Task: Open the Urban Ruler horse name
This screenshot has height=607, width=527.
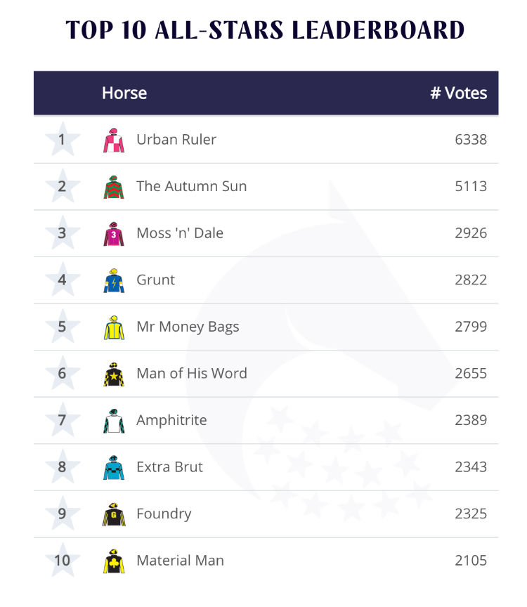Action: coord(176,139)
